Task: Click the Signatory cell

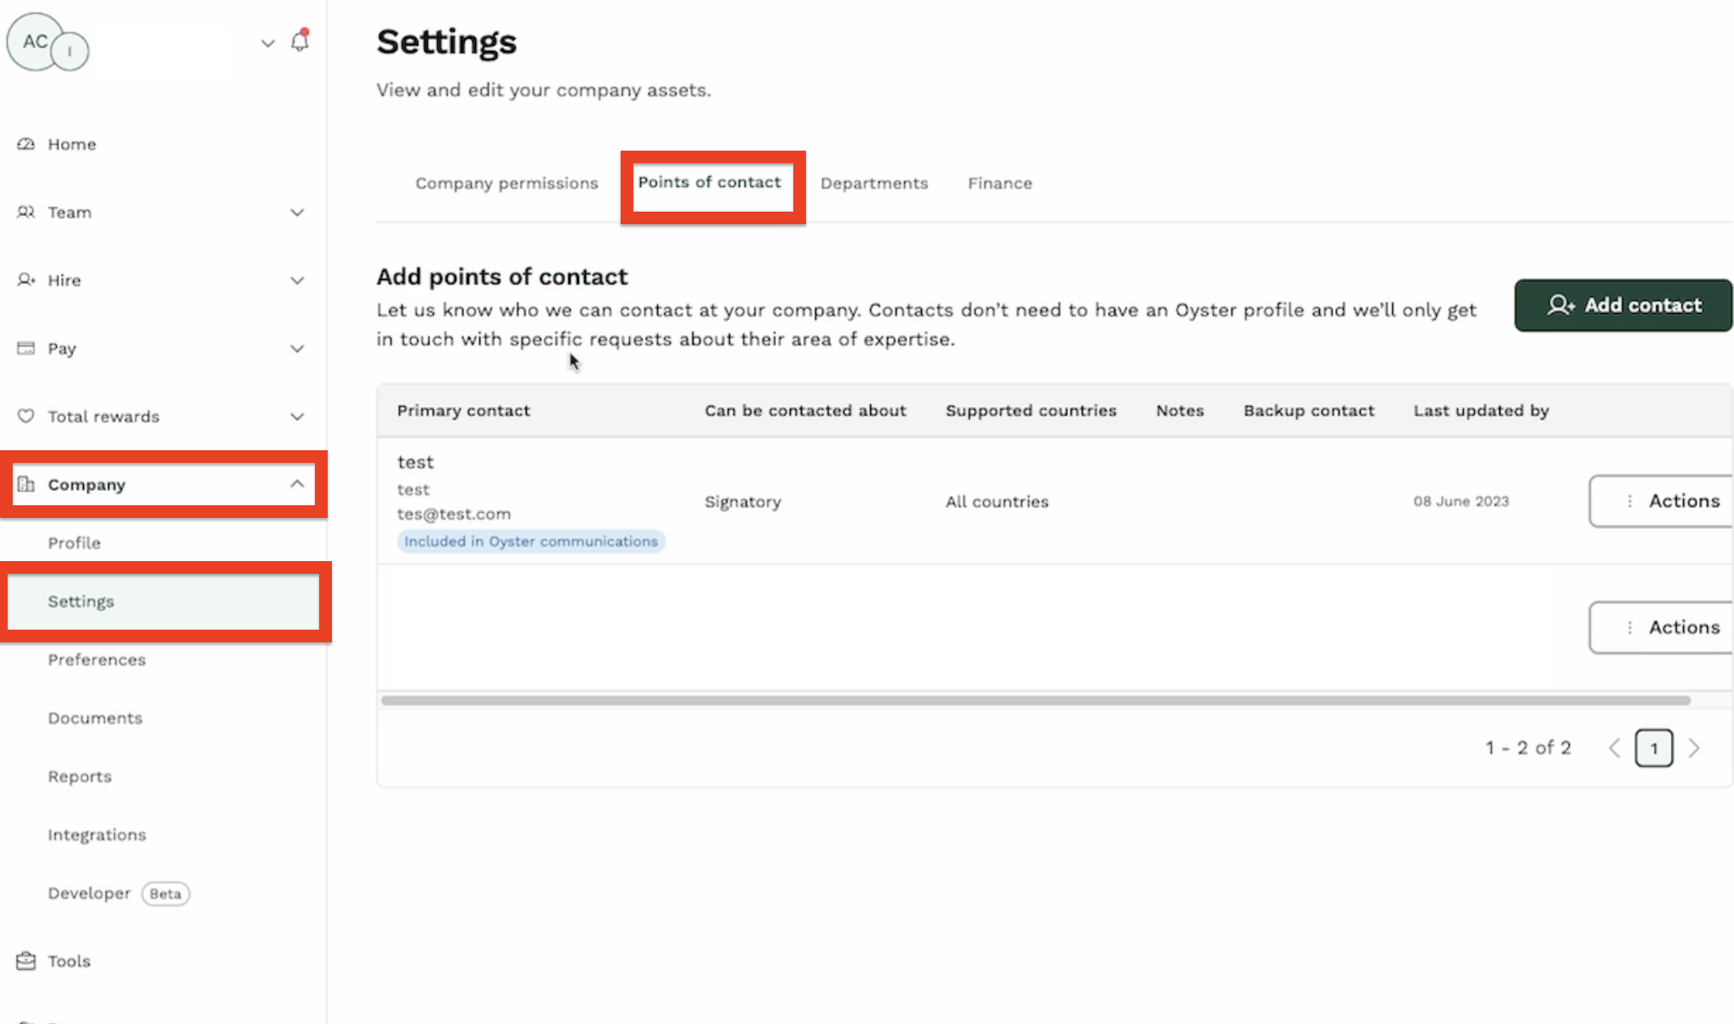Action: tap(743, 502)
